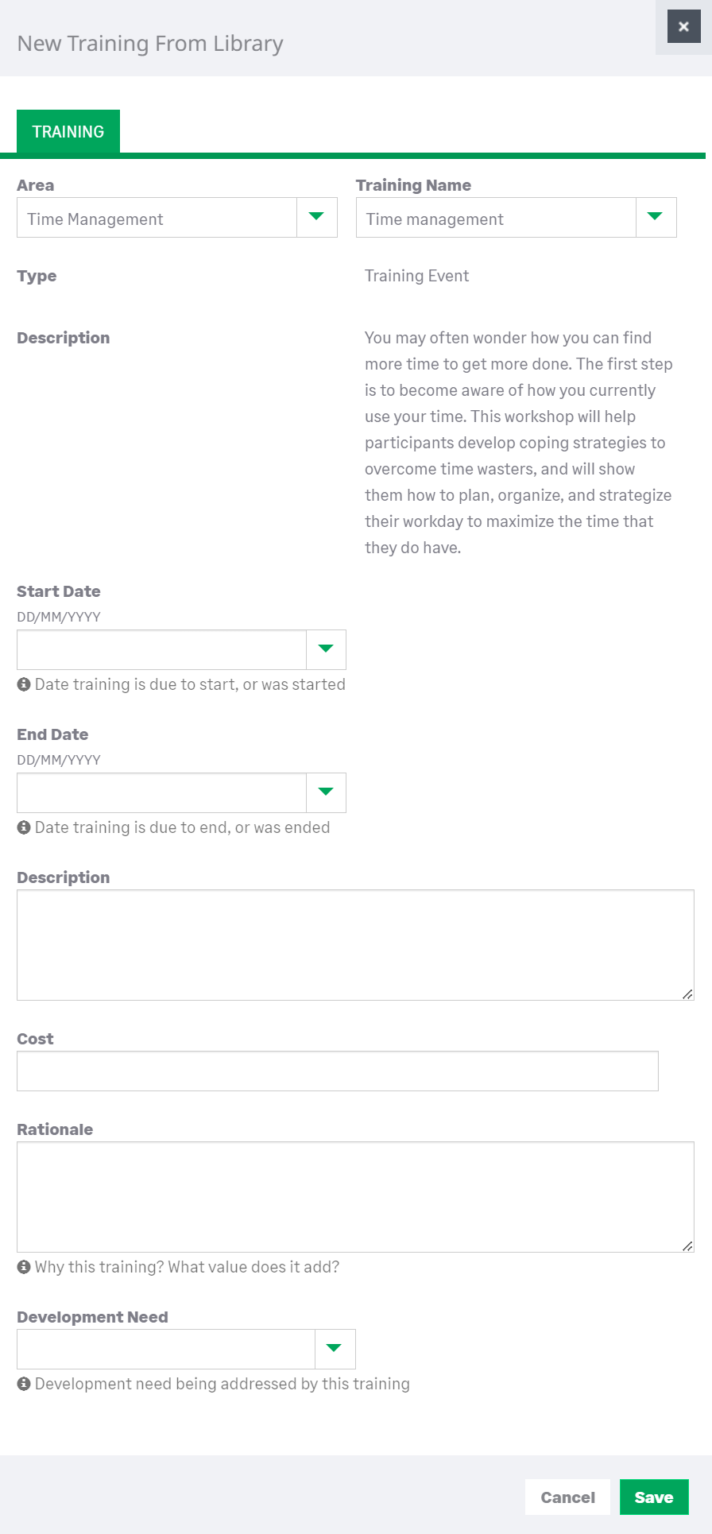Focus the Cost input field

tap(337, 1071)
